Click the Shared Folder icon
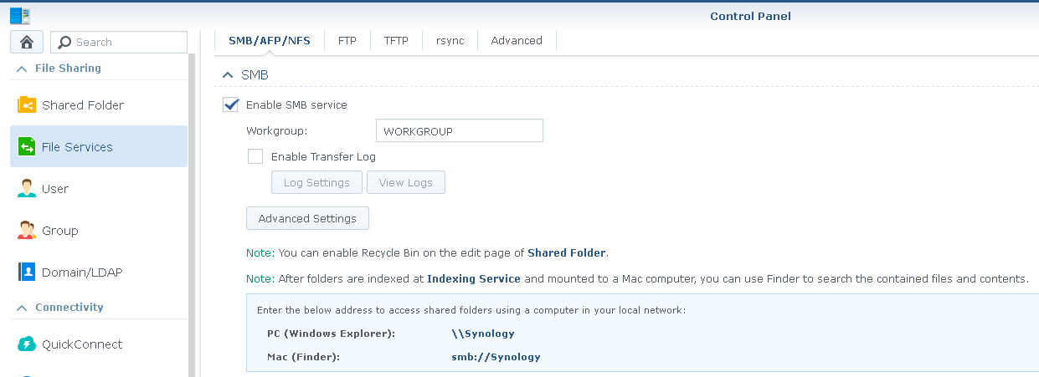Viewport: 1039px width, 377px height. point(27,105)
